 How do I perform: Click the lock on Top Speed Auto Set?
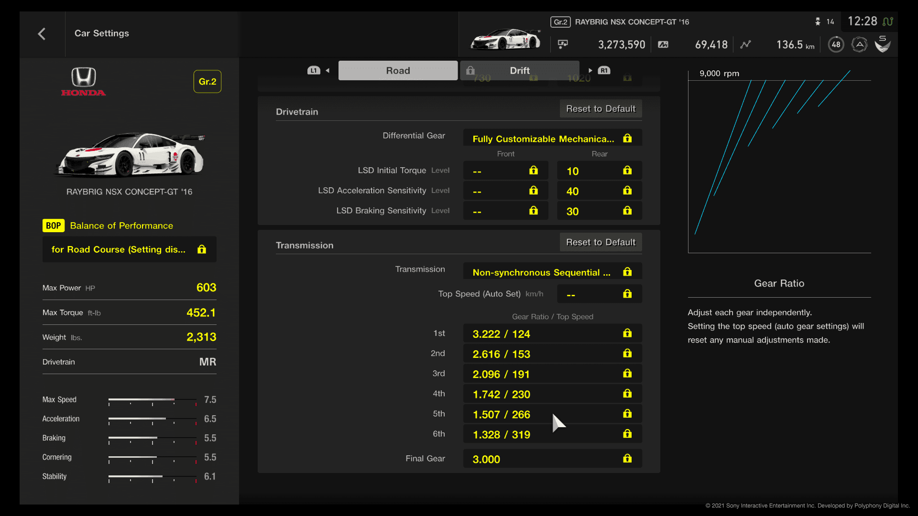[x=627, y=294]
